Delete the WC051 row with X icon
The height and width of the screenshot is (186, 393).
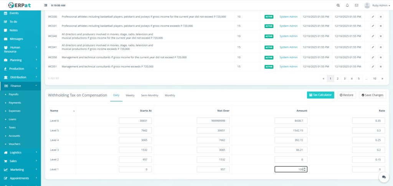click(380, 66)
